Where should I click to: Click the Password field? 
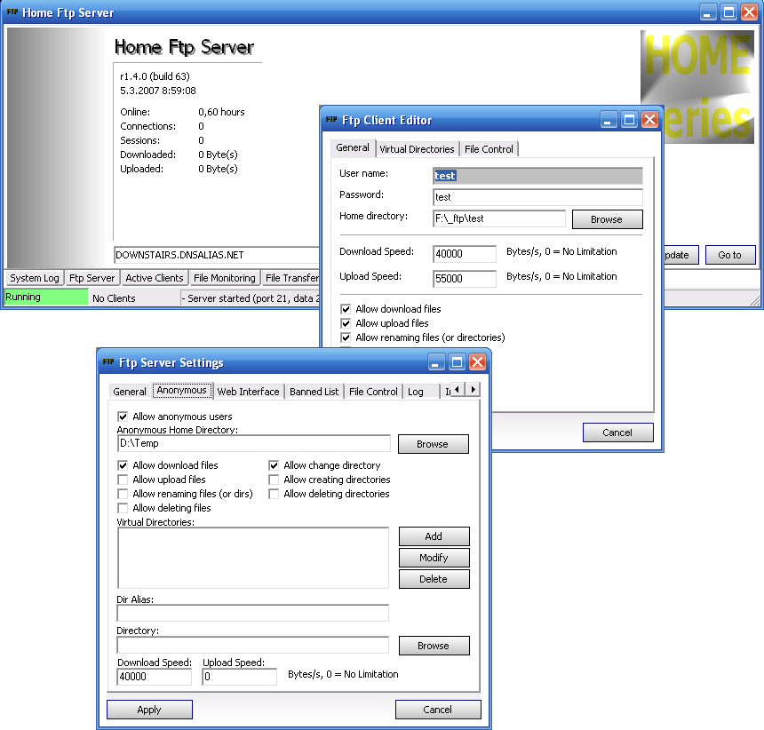tap(537, 197)
